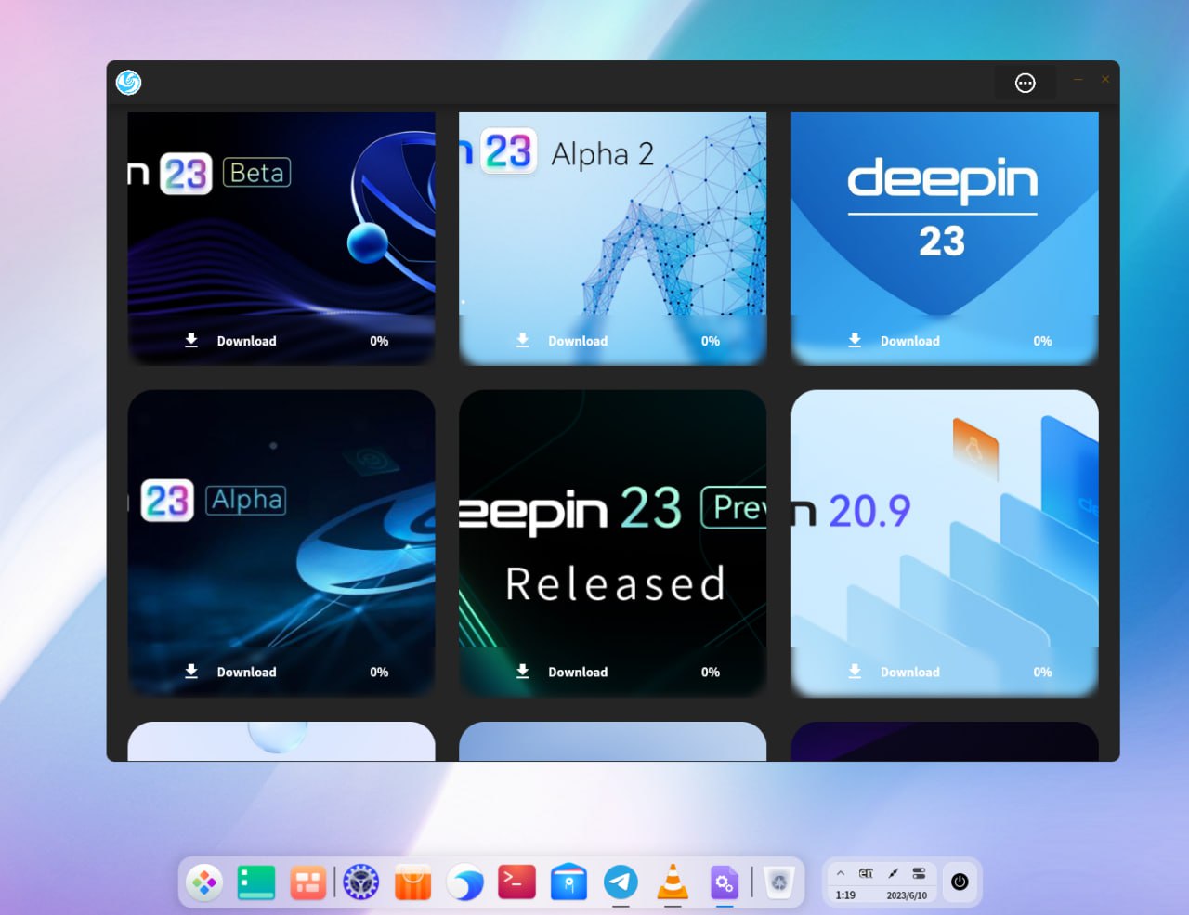Open the blue file manager icon in the dock
Viewport: 1189px width, 915px height.
pos(568,882)
